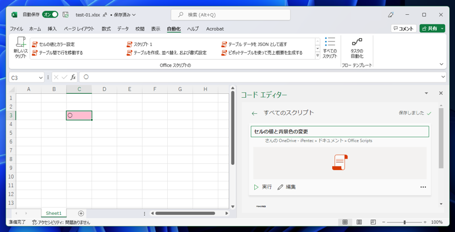Open テーブルを作成、並べ替え、および書式設定 script
This screenshot has width=455, height=232.
167,53
